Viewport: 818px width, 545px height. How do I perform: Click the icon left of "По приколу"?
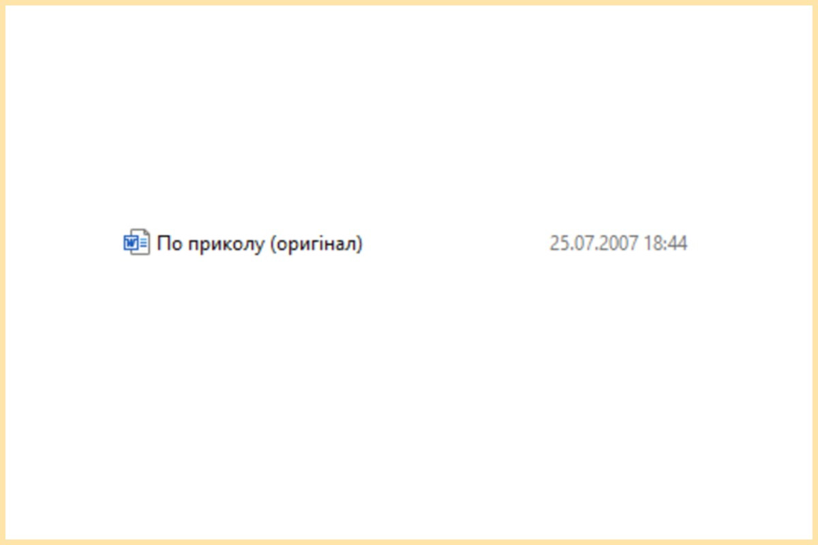pyautogui.click(x=136, y=243)
